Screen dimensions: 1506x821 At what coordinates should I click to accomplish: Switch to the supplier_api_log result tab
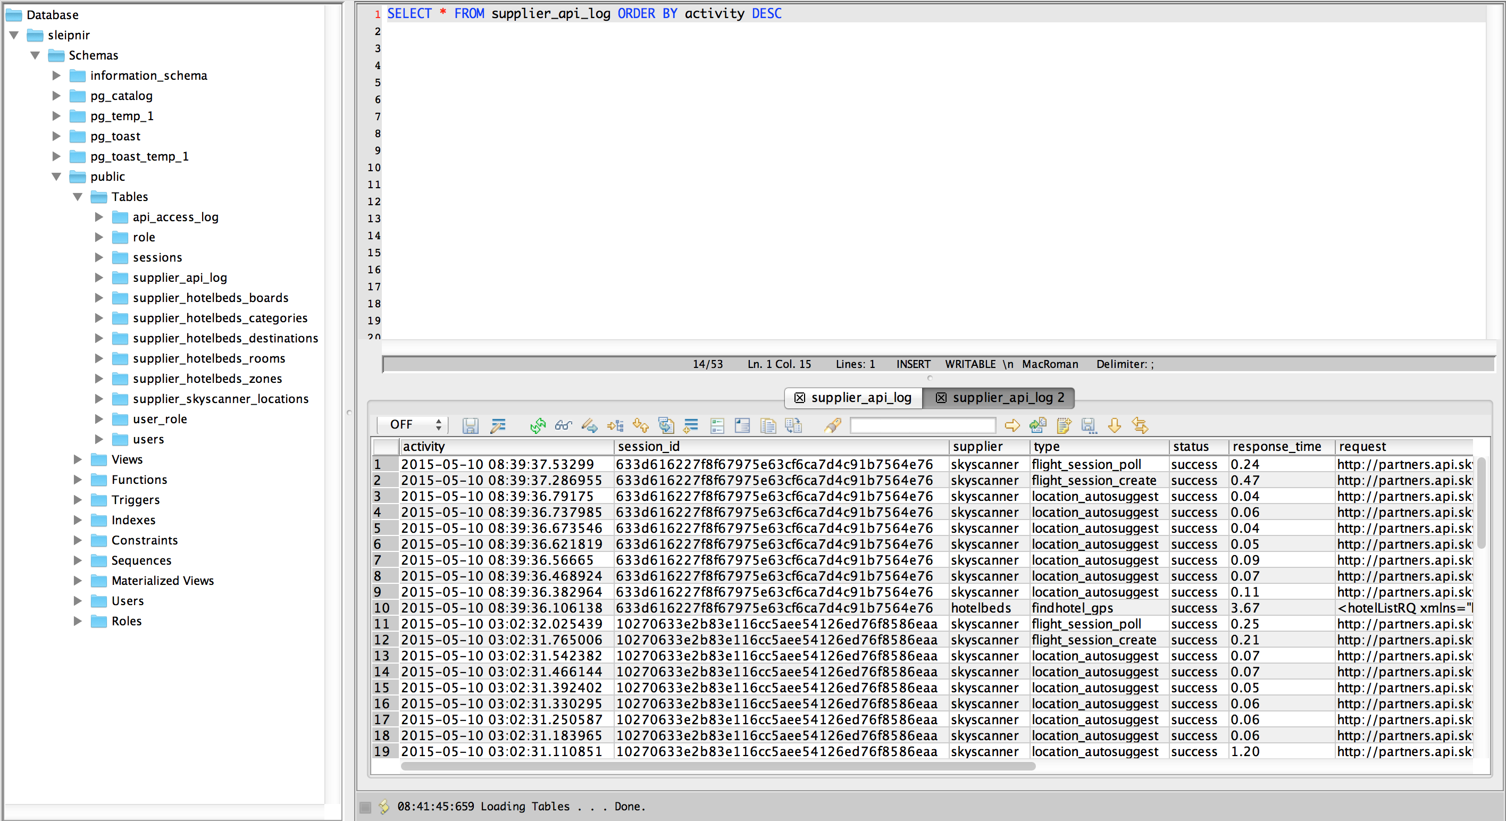(x=860, y=398)
